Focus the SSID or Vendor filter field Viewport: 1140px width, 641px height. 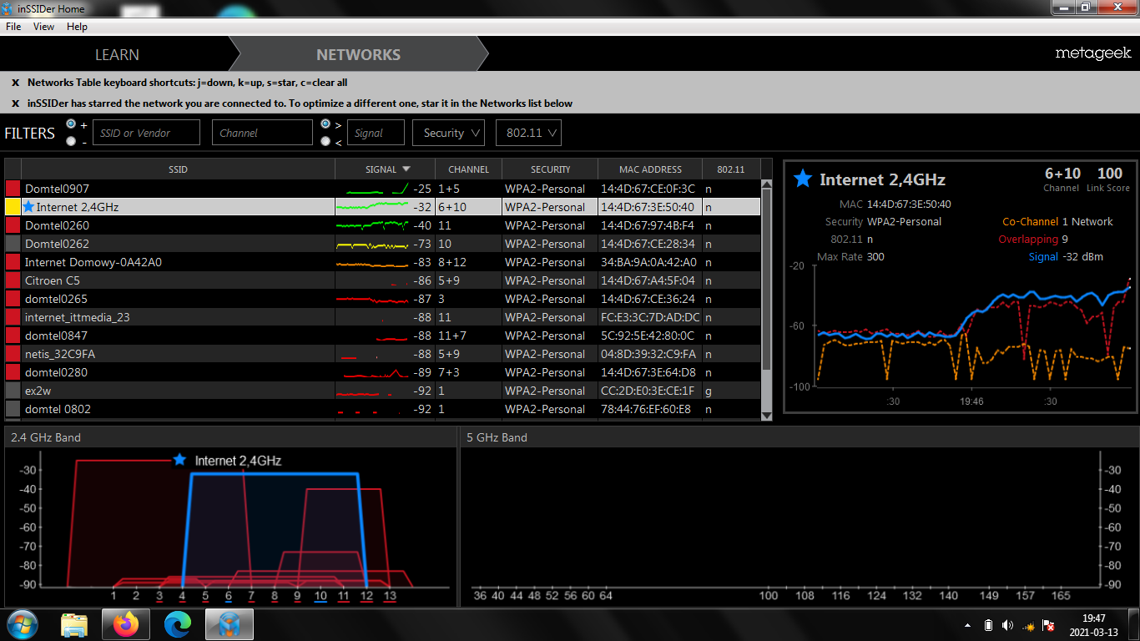146,133
